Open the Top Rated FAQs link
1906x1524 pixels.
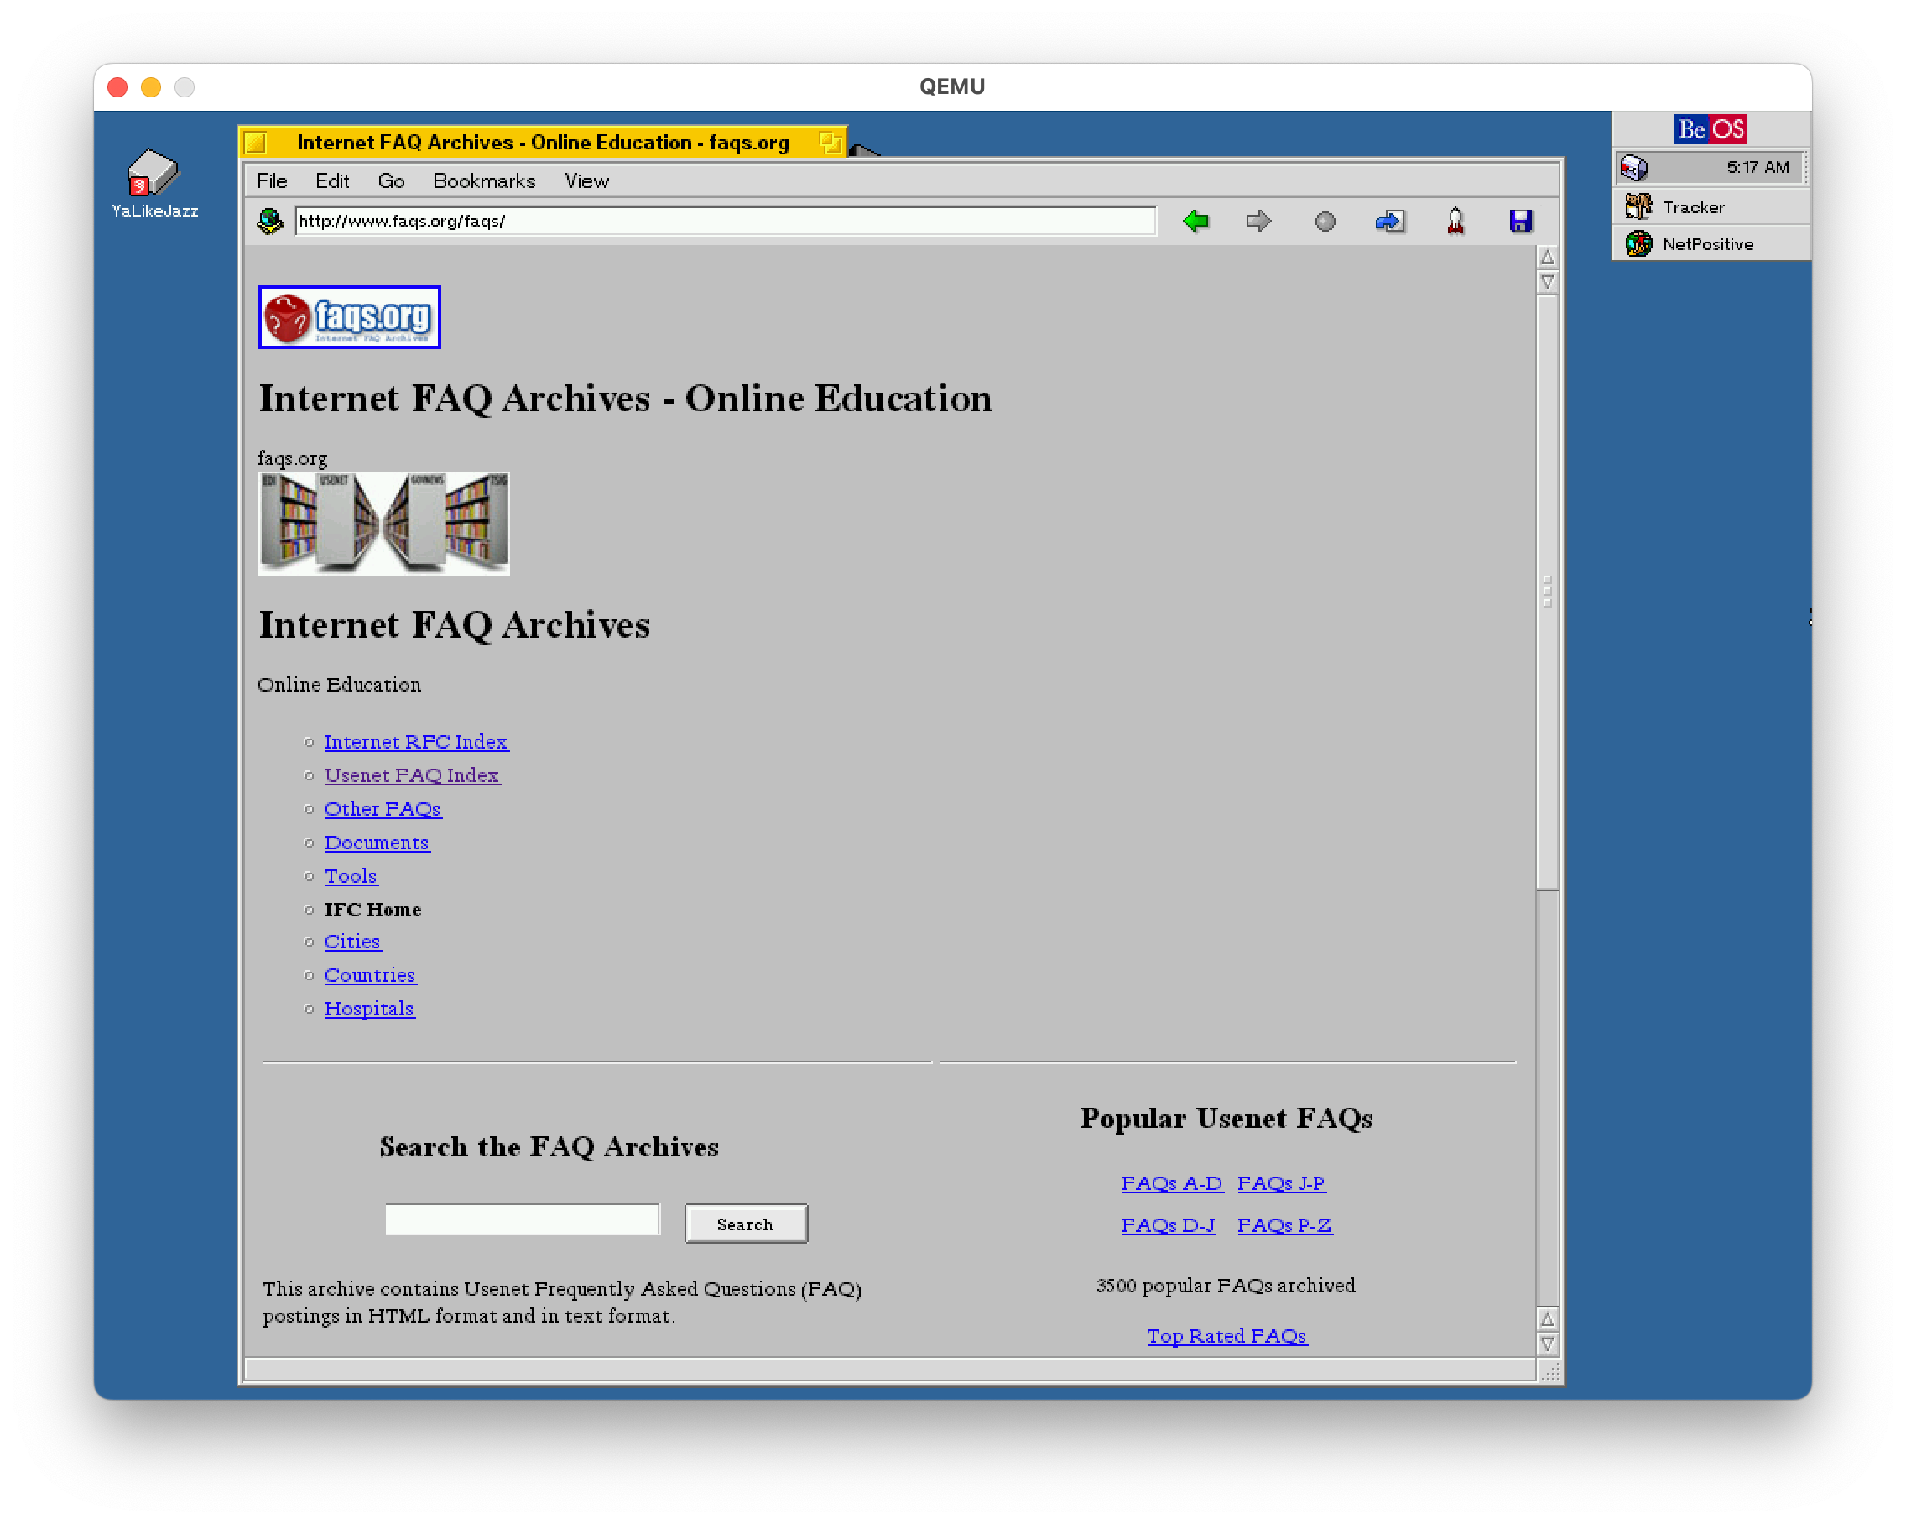(1226, 1336)
